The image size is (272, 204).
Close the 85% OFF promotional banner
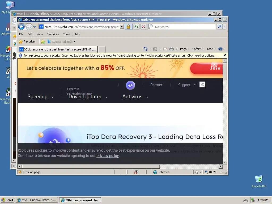tap(214, 65)
